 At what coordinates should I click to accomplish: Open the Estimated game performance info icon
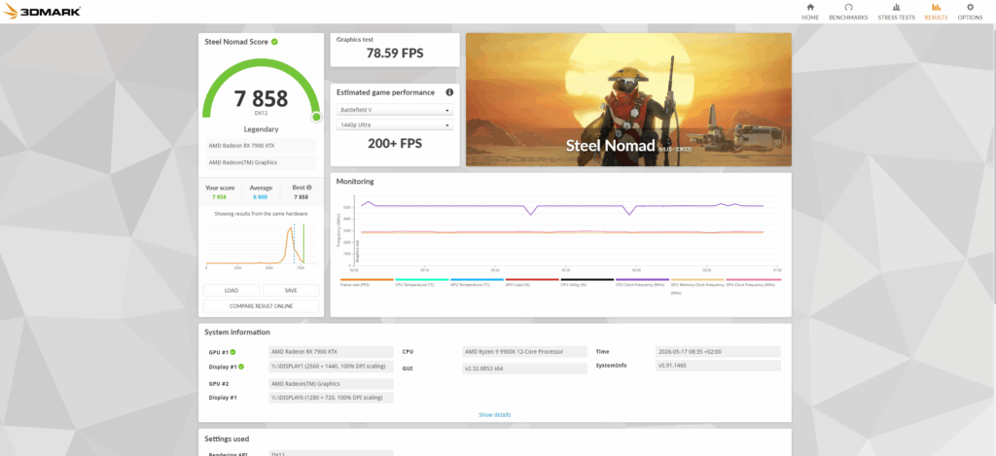click(449, 92)
